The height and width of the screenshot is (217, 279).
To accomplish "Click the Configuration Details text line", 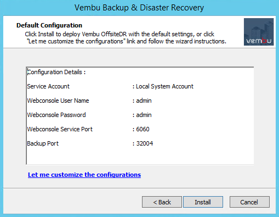I will pyautogui.click(x=56, y=72).
